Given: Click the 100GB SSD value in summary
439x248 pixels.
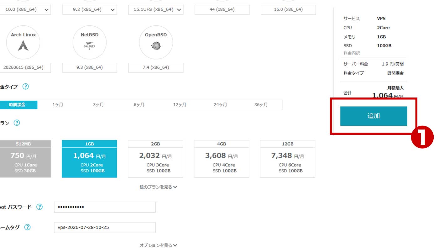Looking at the screenshot, I should (x=384, y=46).
